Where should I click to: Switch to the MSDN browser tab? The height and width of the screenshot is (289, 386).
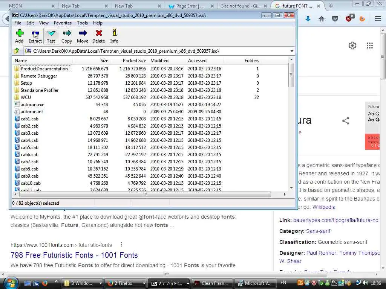31,6
